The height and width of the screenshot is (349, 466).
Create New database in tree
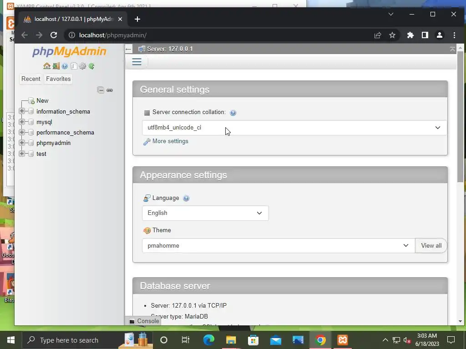pyautogui.click(x=42, y=100)
